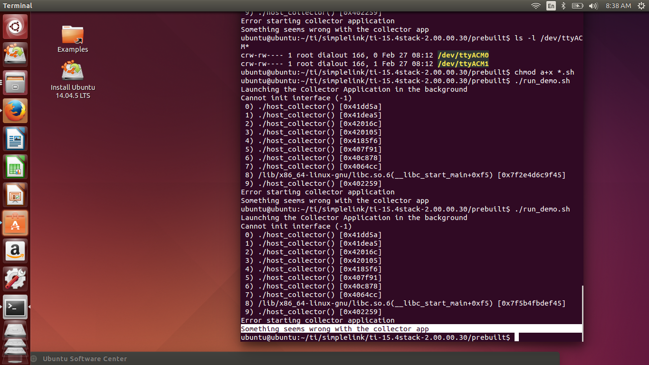The image size is (649, 365).
Task: Open the Ubuntu Dash from the launcher
Action: tap(16, 27)
